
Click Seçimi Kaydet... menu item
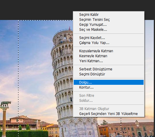click(108, 38)
